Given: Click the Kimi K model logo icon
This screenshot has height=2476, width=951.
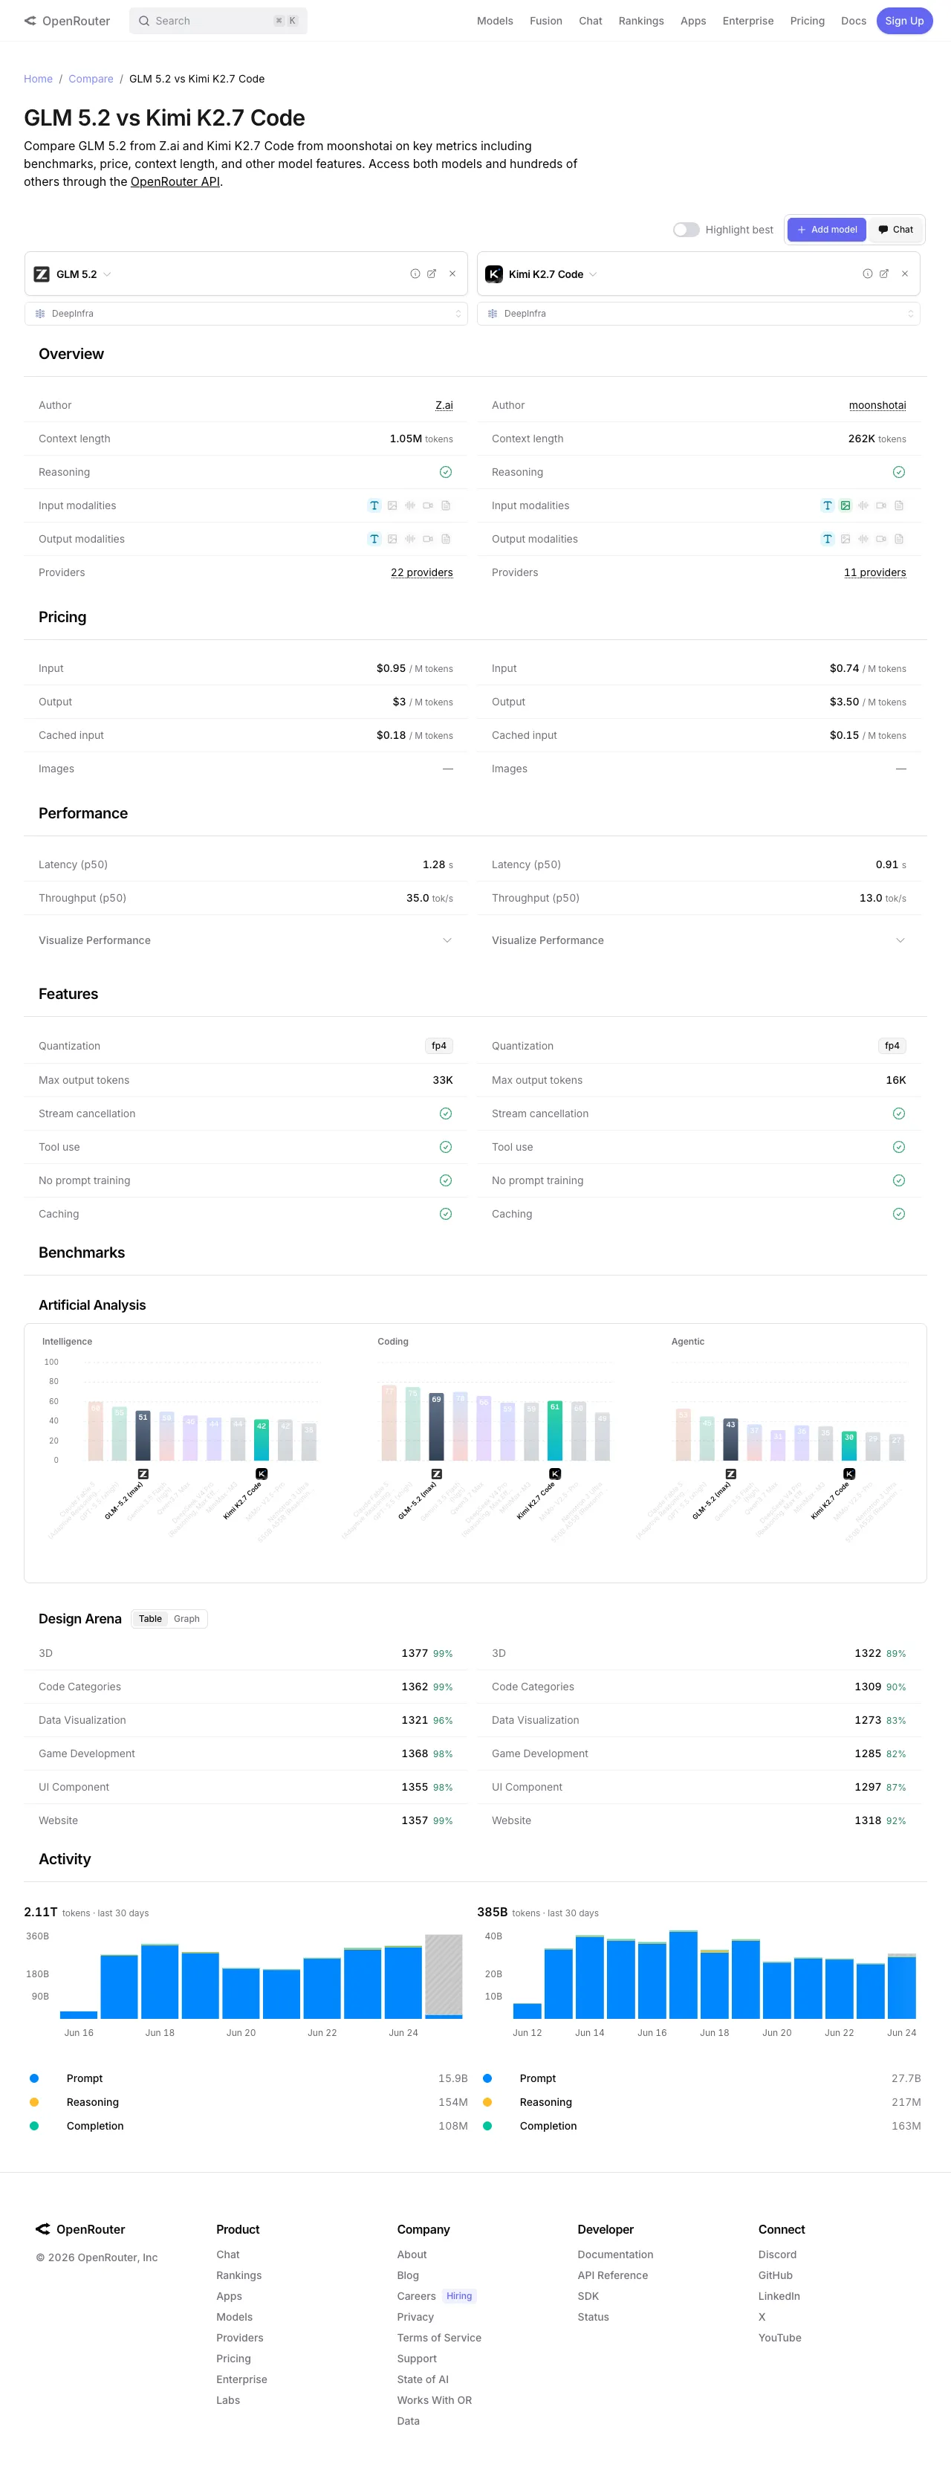Looking at the screenshot, I should tap(494, 274).
